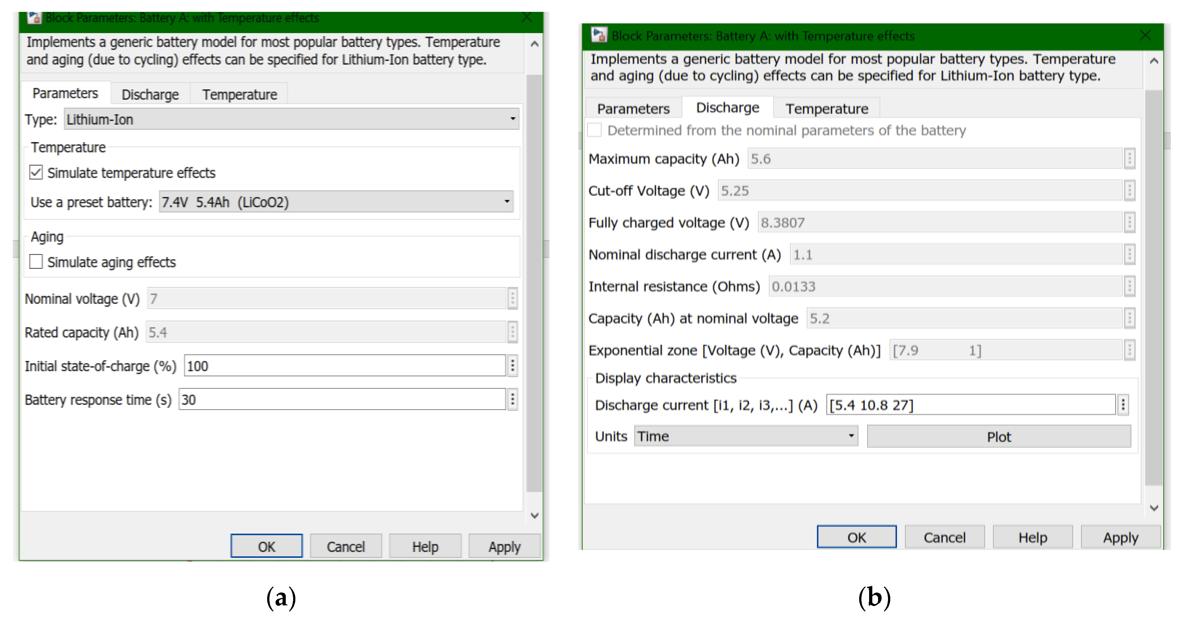The height and width of the screenshot is (622, 1184).
Task: Open Temperature tab in right dialog
Action: (826, 108)
